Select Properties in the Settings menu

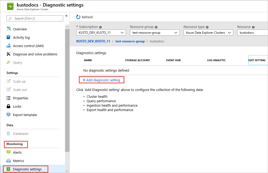pyautogui.click(x=9, y=98)
